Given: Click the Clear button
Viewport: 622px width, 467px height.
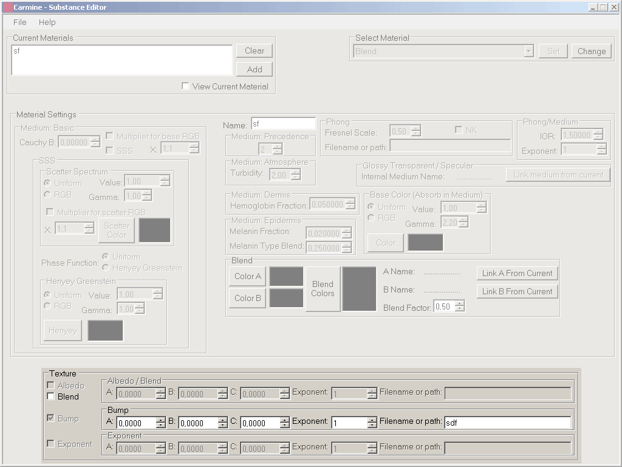Looking at the screenshot, I should tap(255, 50).
